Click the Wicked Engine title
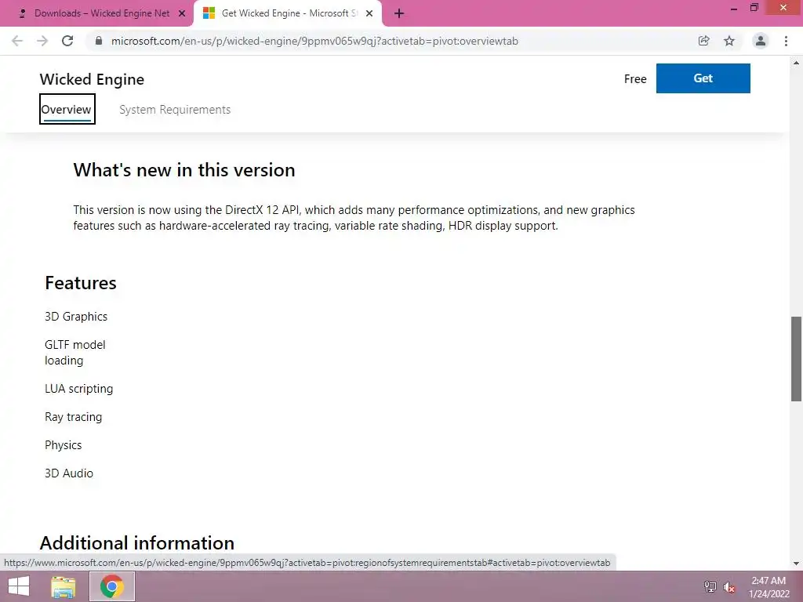The image size is (803, 602). (93, 79)
